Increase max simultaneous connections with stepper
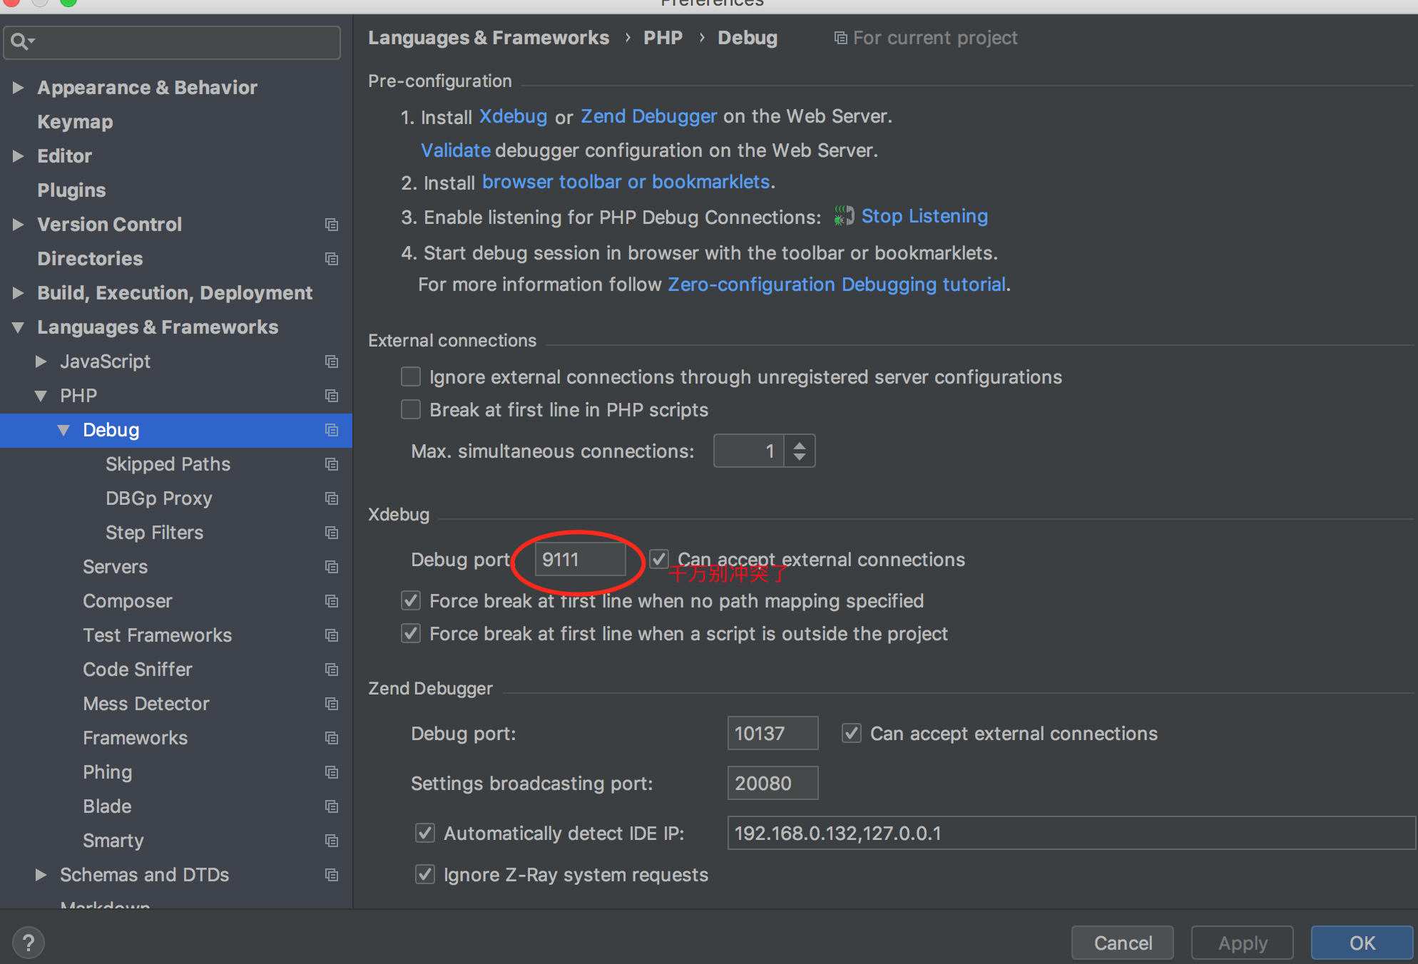Viewport: 1418px width, 964px height. tap(800, 445)
